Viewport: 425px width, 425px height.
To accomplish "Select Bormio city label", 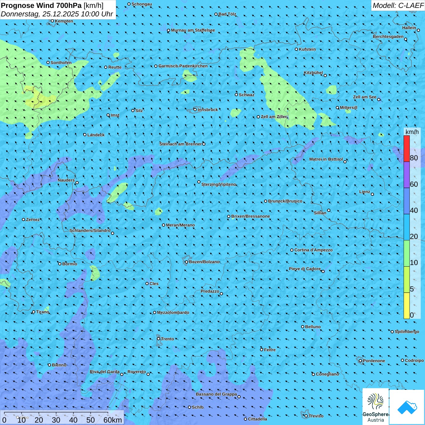I will (x=70, y=264).
